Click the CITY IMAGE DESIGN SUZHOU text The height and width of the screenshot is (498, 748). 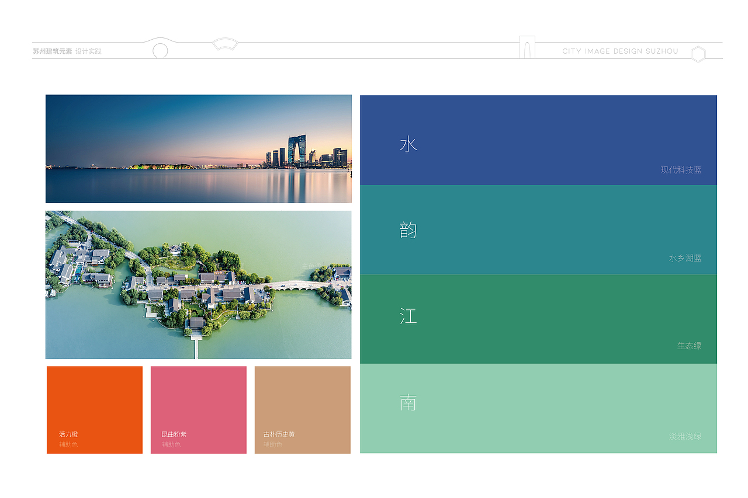pos(620,51)
